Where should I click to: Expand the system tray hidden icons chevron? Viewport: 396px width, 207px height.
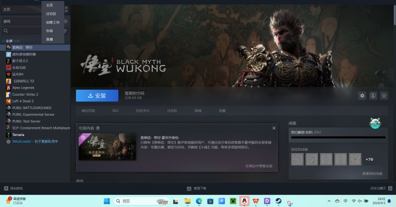(x=329, y=201)
